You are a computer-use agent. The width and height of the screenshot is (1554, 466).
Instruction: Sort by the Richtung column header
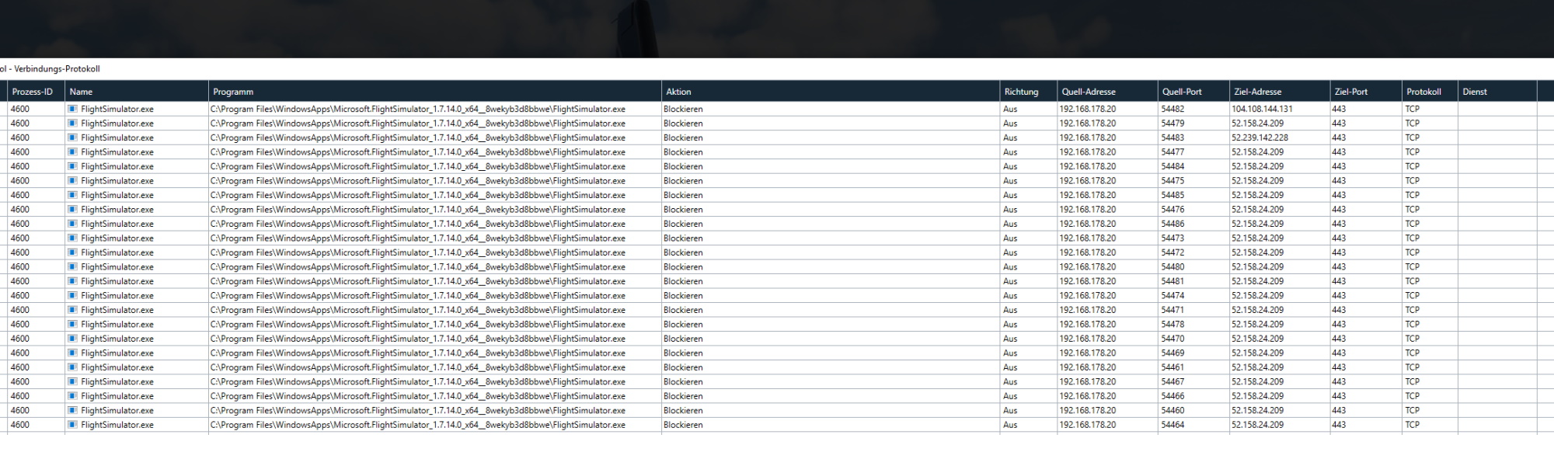click(1028, 92)
